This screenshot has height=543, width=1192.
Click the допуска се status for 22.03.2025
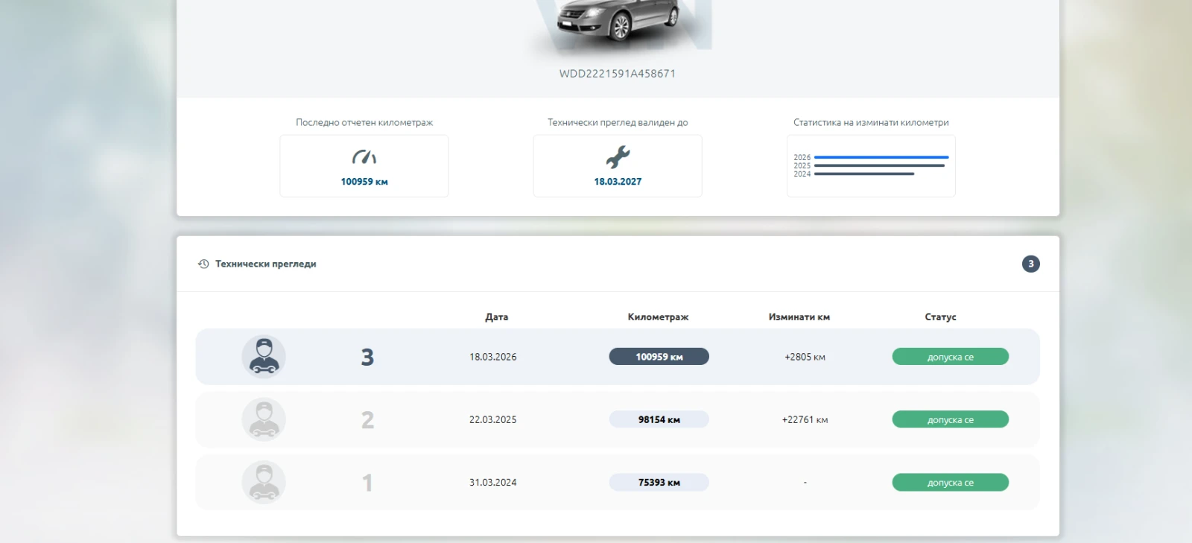(x=951, y=419)
